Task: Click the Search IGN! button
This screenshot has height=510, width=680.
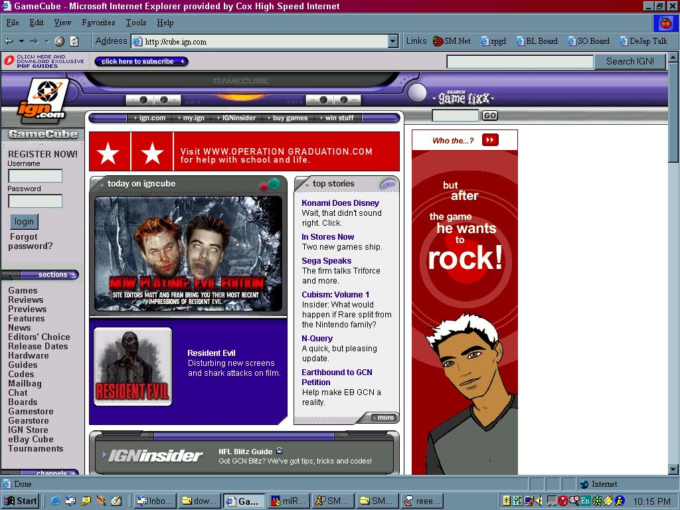Action: [630, 61]
